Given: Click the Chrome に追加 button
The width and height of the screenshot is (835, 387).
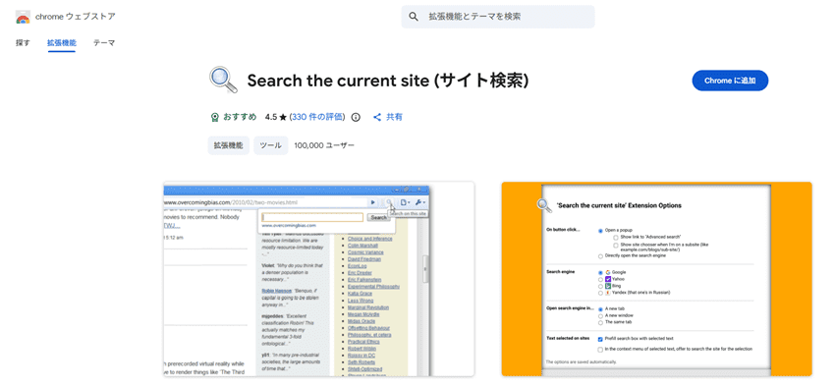Looking at the screenshot, I should [730, 81].
